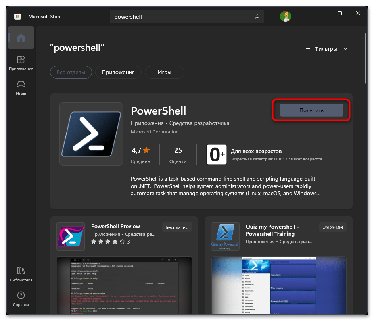Click the USD$4.99 price badge
The height and width of the screenshot is (321, 374).
point(333,227)
